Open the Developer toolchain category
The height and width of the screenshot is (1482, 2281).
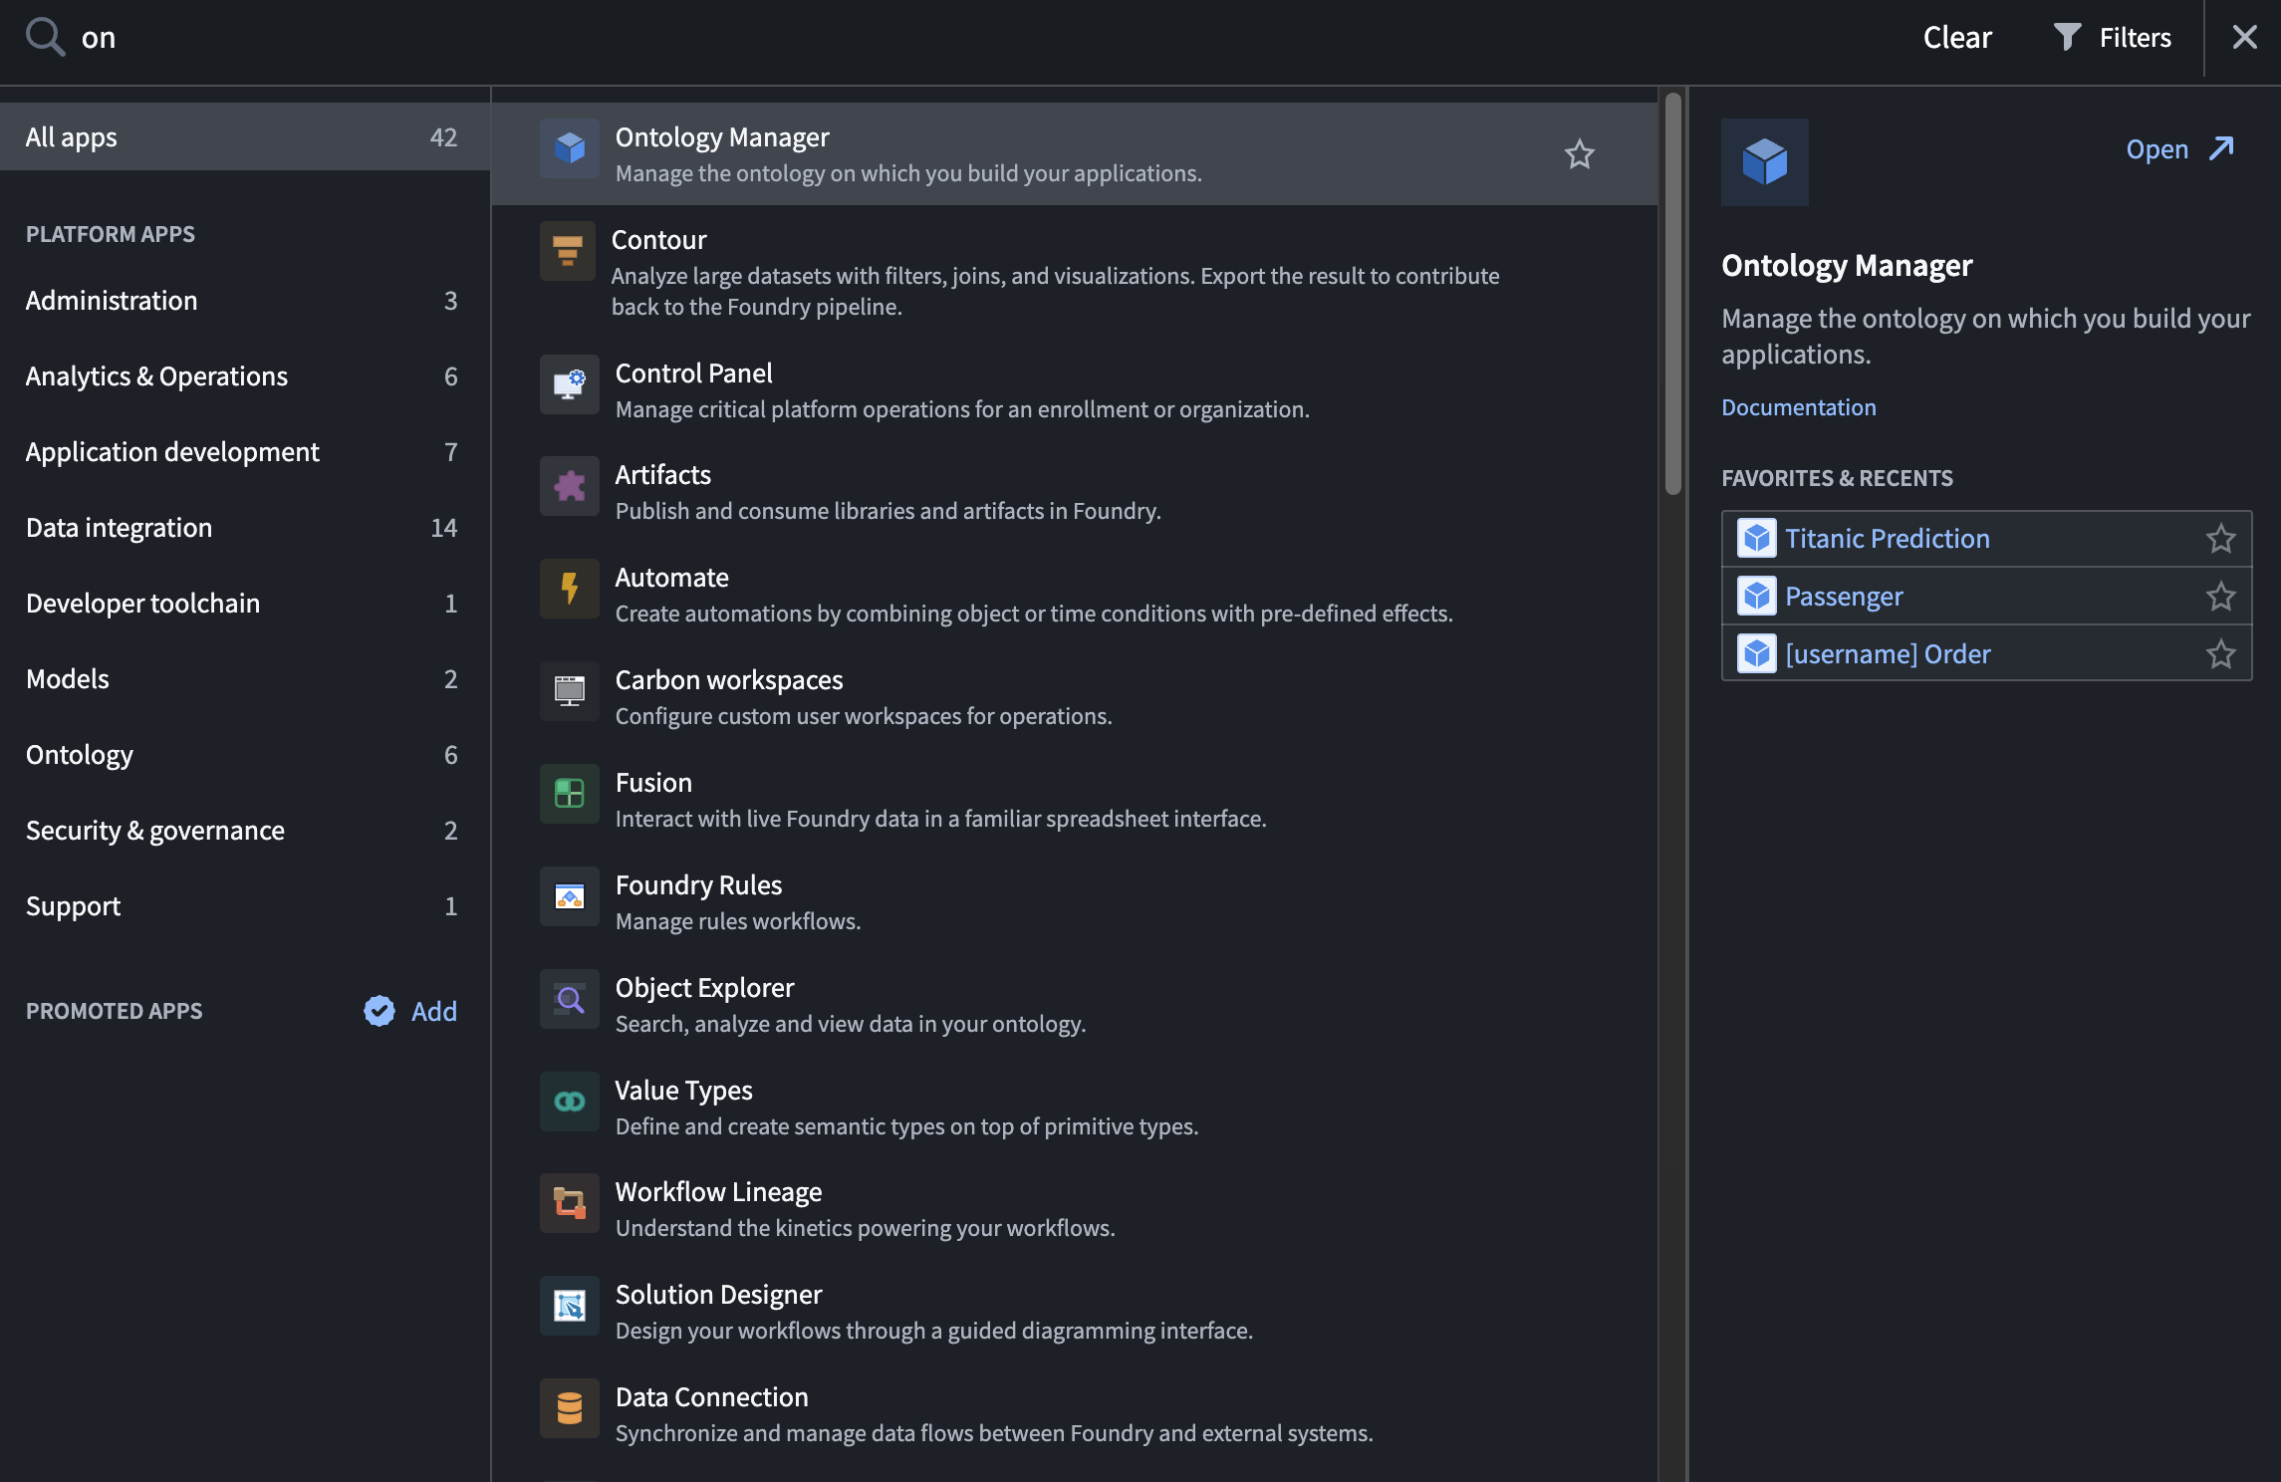point(245,604)
